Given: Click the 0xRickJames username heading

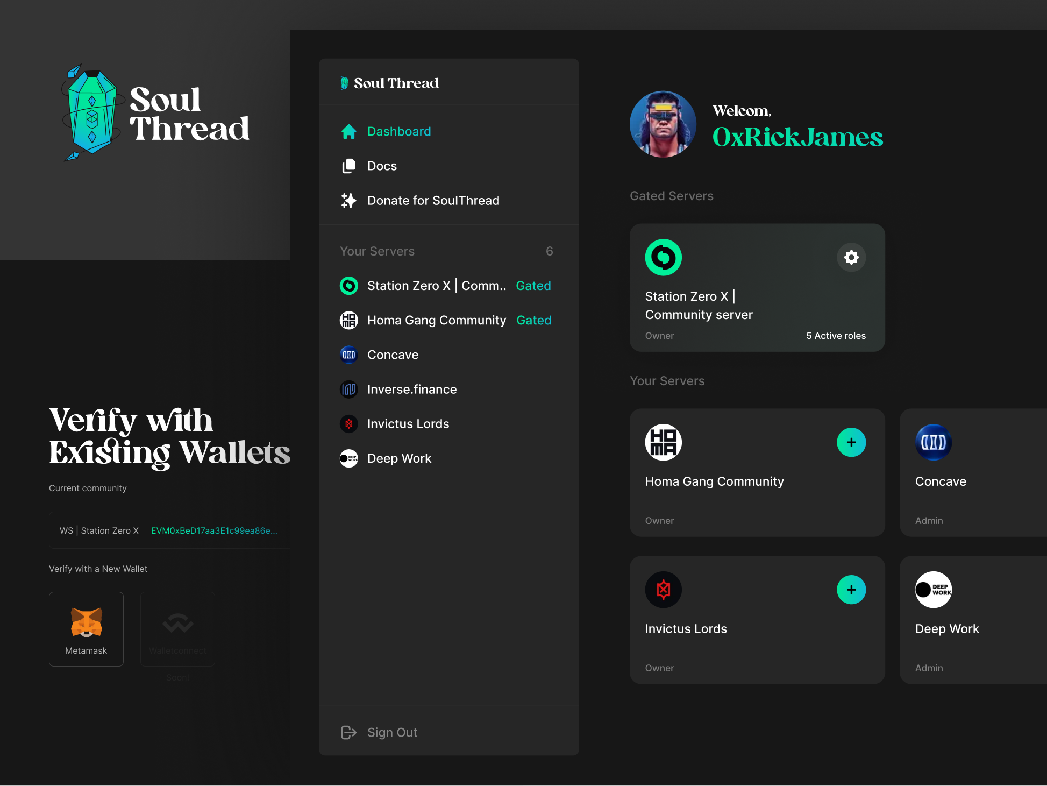Looking at the screenshot, I should 797,137.
